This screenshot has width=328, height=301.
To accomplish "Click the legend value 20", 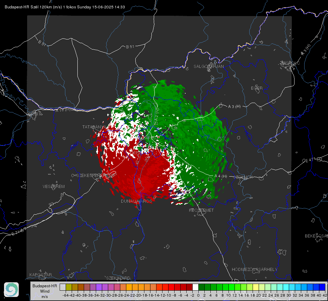I will (x=259, y=295).
